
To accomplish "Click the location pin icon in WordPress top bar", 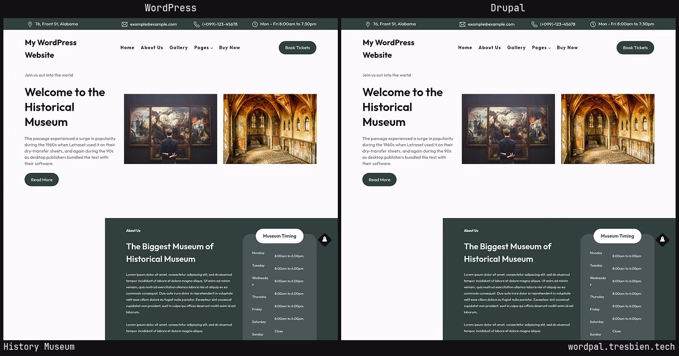I will (x=30, y=24).
